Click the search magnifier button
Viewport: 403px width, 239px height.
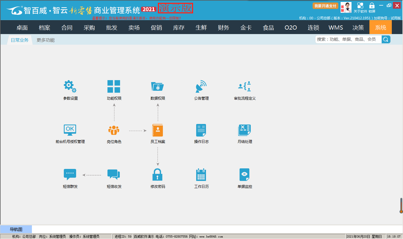(x=386, y=39)
